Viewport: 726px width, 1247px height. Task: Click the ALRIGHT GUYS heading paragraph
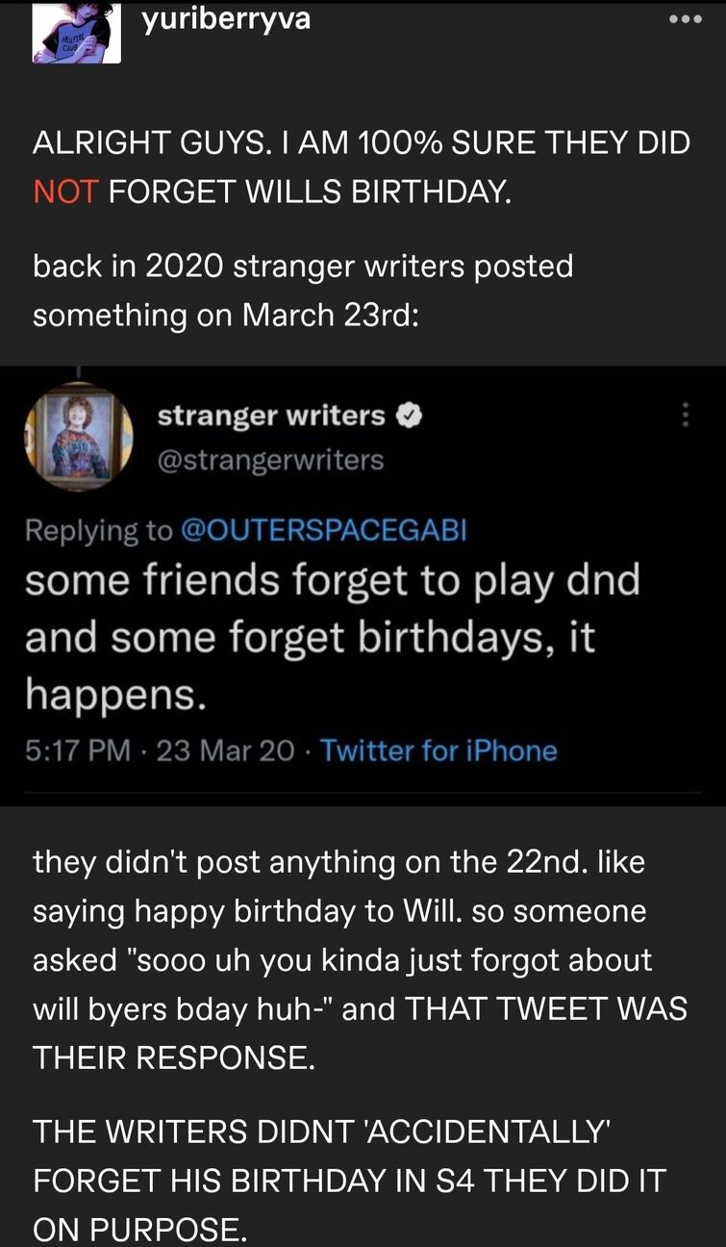pyautogui.click(x=362, y=166)
